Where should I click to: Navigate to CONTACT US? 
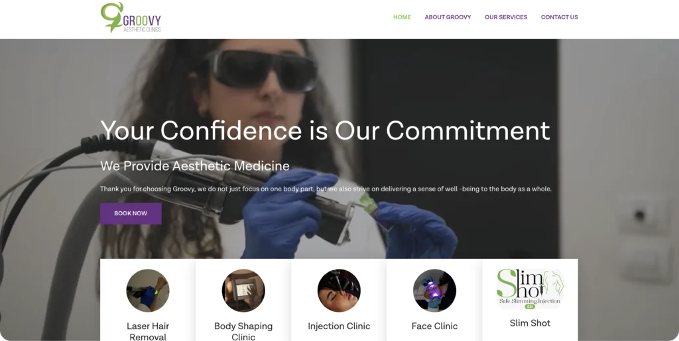560,17
